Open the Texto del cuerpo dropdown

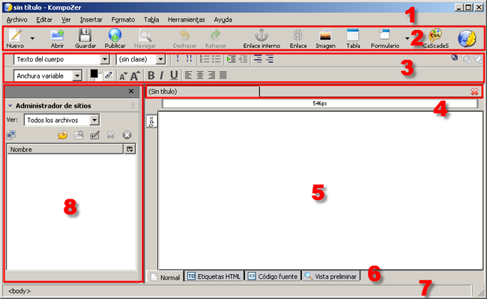tap(61, 59)
